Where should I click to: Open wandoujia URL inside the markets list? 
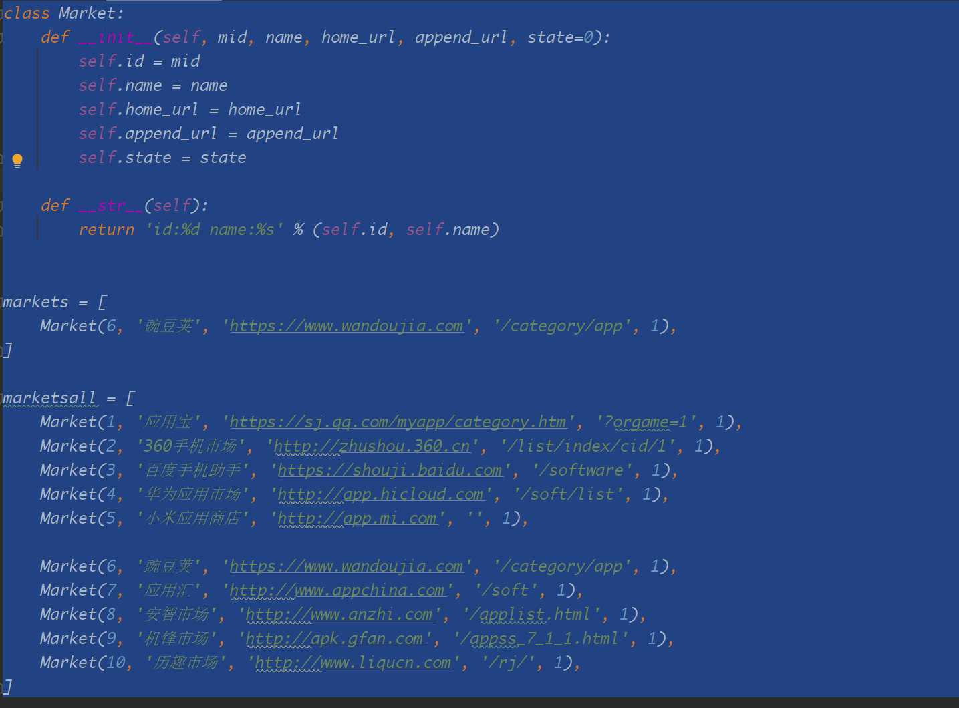[x=346, y=326]
